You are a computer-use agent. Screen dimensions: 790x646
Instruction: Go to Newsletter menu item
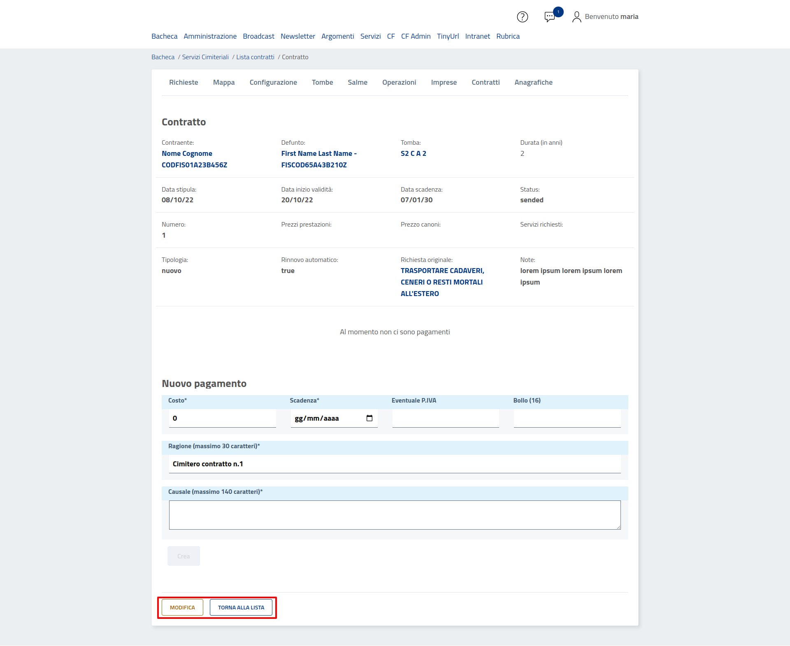[x=297, y=36]
